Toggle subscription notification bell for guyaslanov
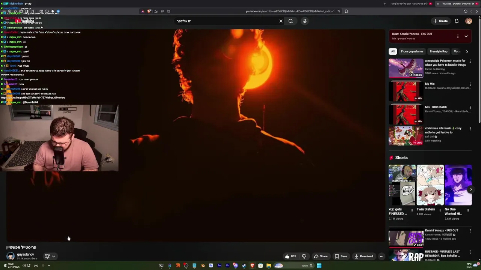This screenshot has height=270, width=481. click(50, 256)
